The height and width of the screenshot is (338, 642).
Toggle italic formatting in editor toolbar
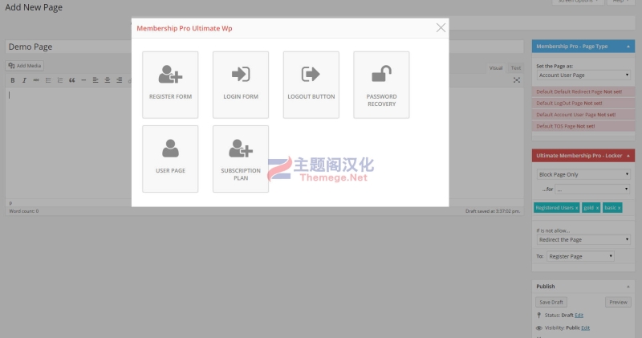point(24,80)
